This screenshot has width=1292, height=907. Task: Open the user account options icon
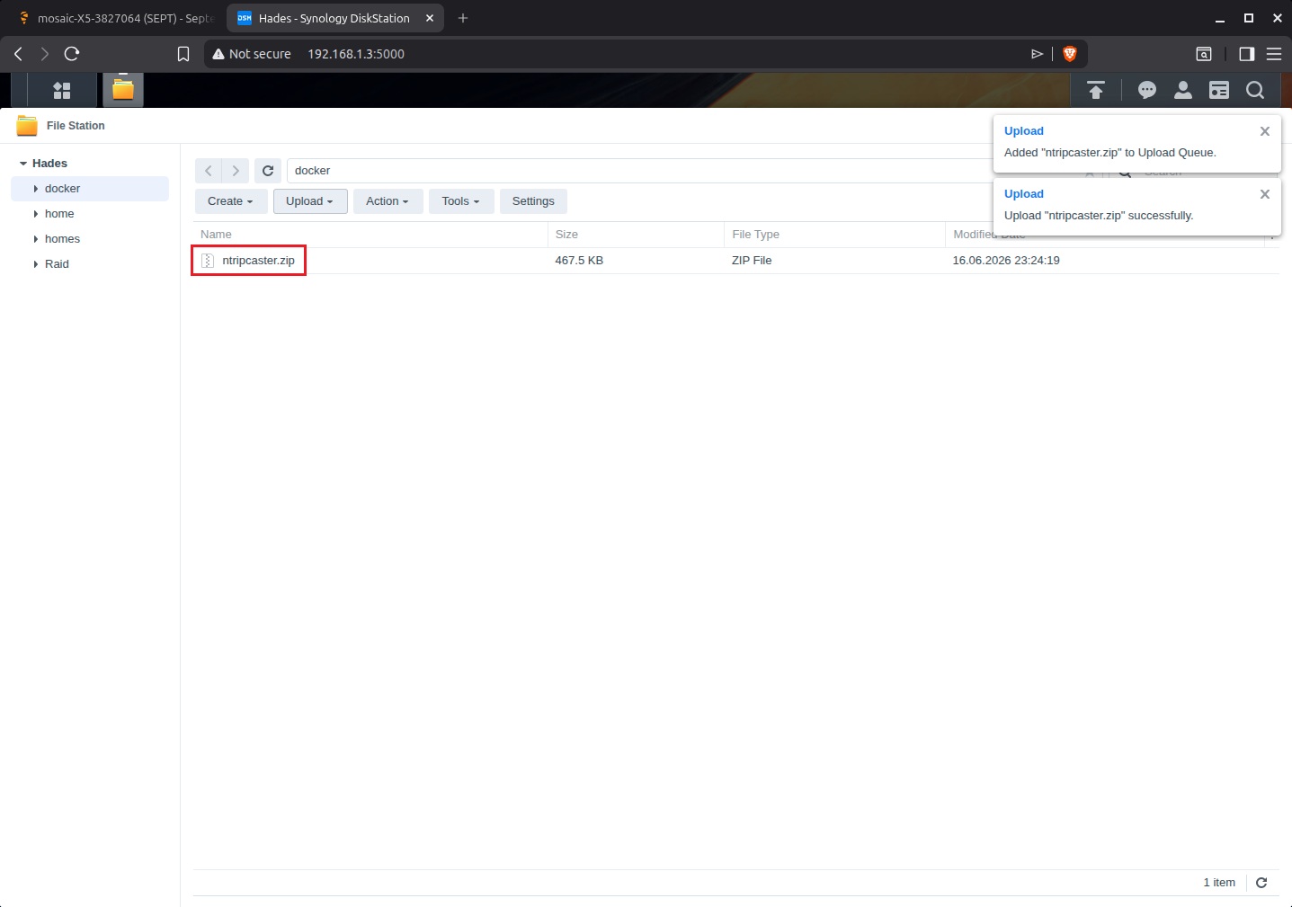[x=1183, y=90]
